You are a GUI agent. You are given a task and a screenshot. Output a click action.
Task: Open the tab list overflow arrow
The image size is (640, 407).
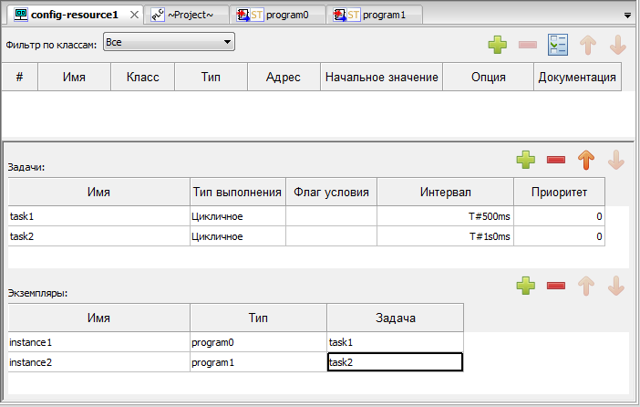tap(627, 16)
